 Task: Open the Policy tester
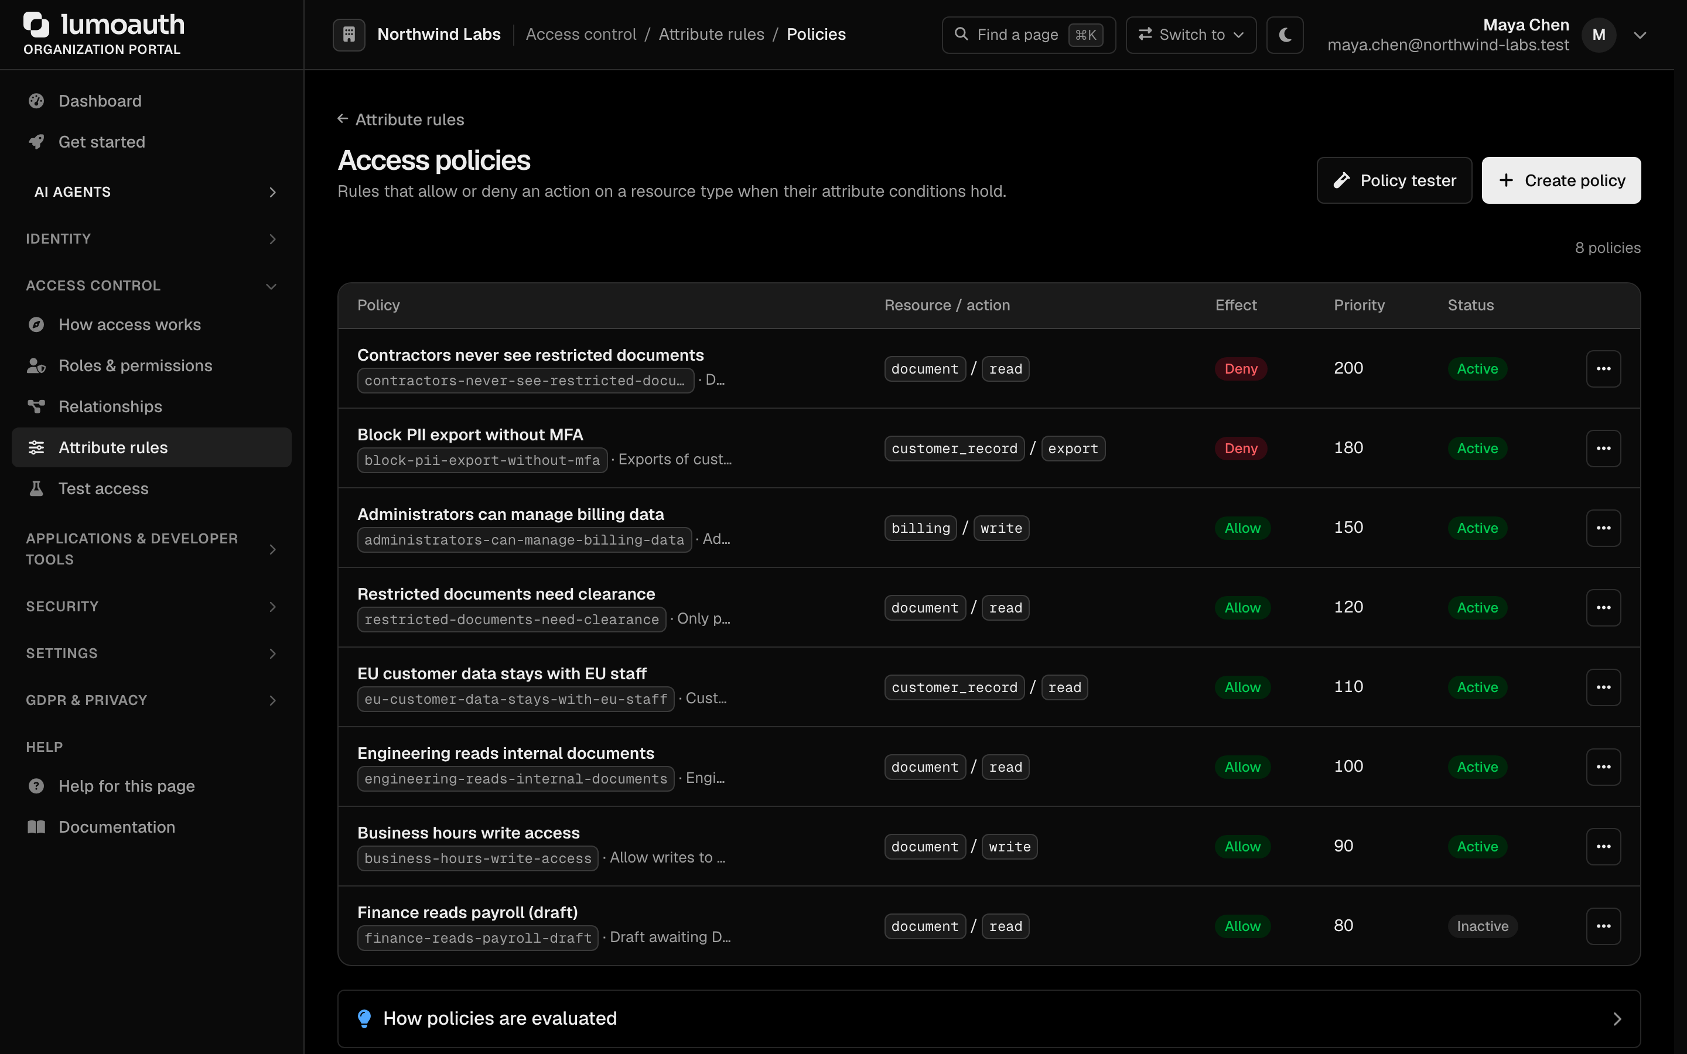pos(1394,180)
